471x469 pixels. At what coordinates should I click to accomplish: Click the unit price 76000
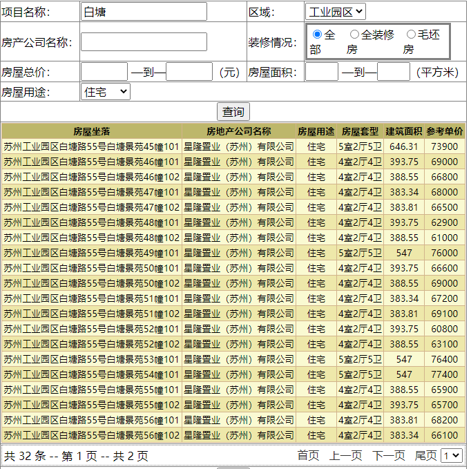pyautogui.click(x=445, y=253)
